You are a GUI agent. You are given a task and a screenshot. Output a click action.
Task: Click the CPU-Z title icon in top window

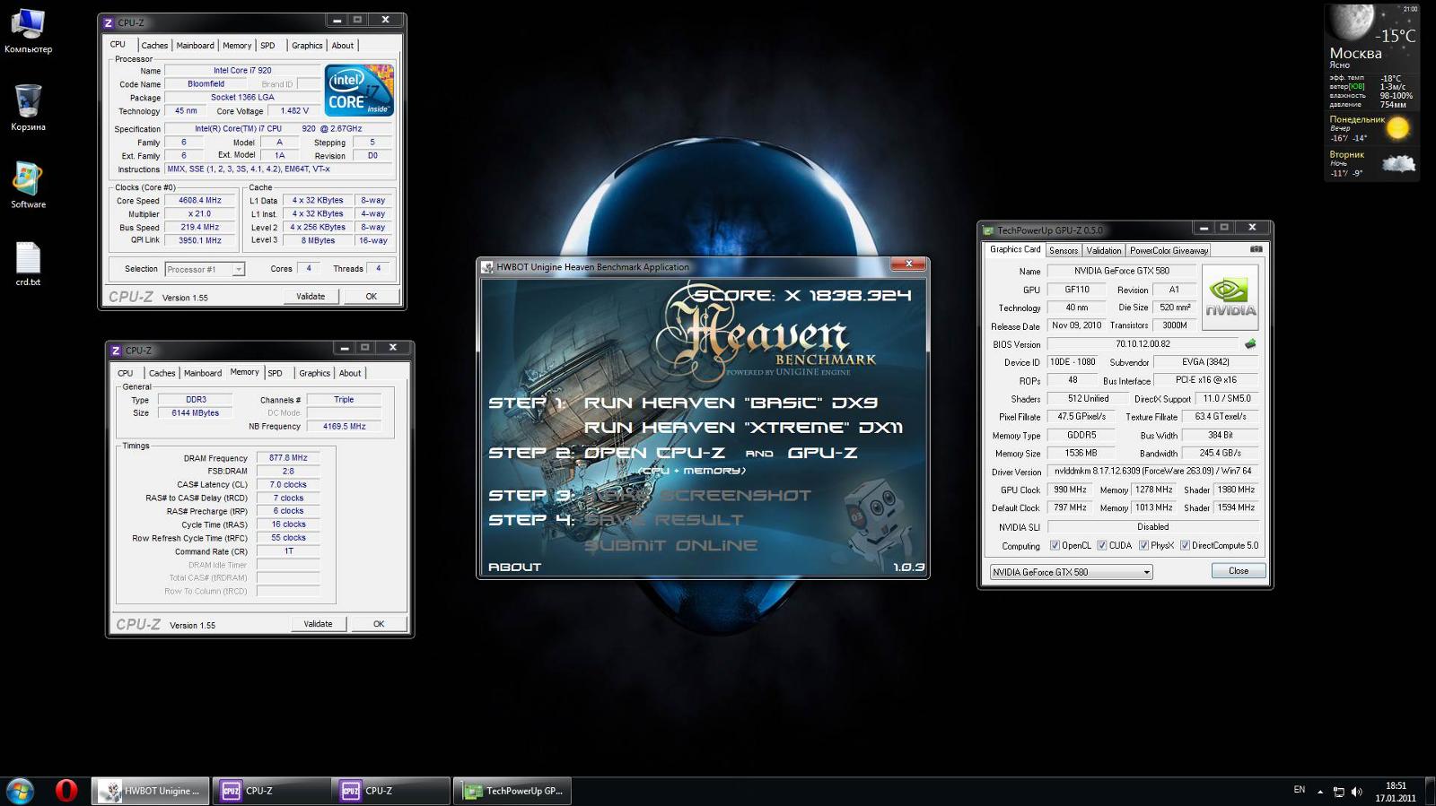109,22
